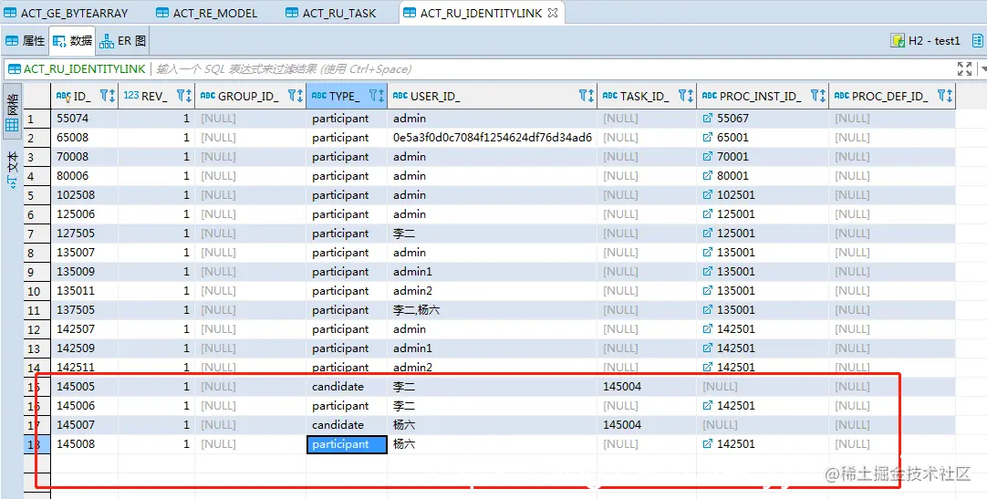Follow the link icon in the 145006 row

(708, 406)
